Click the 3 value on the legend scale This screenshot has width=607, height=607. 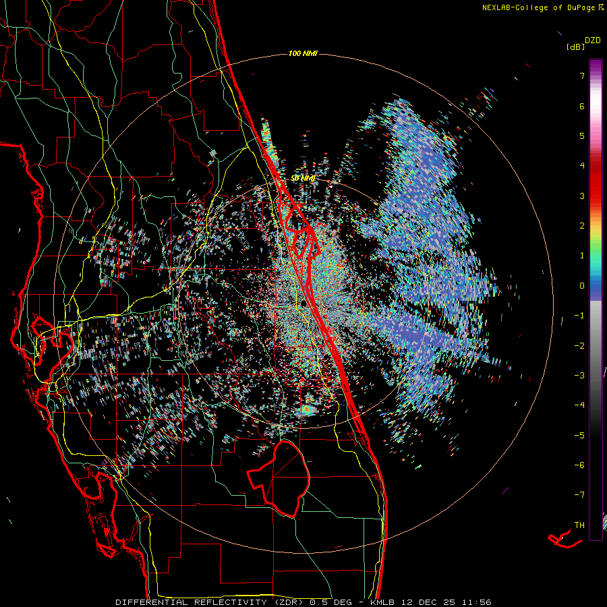coord(582,196)
